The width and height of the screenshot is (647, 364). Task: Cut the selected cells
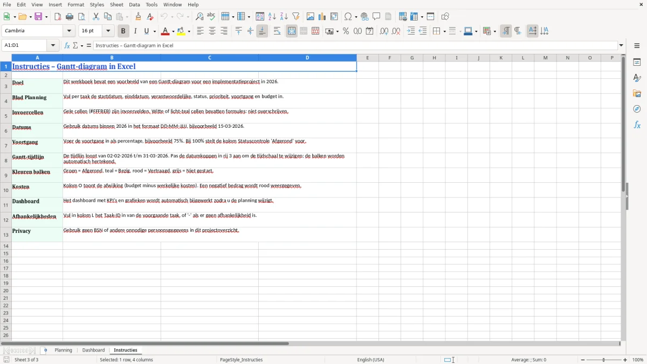point(95,17)
